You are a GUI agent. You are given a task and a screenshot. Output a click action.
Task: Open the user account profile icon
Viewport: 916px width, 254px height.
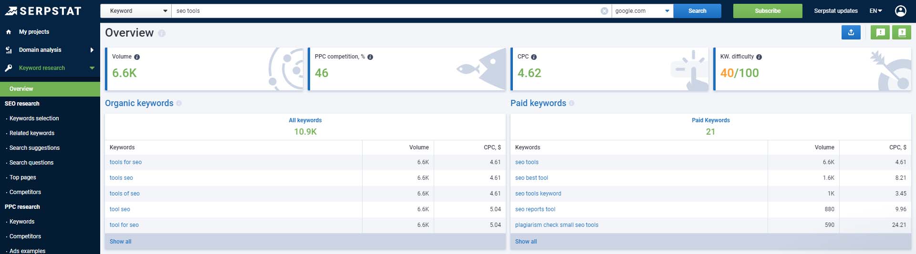[900, 10]
